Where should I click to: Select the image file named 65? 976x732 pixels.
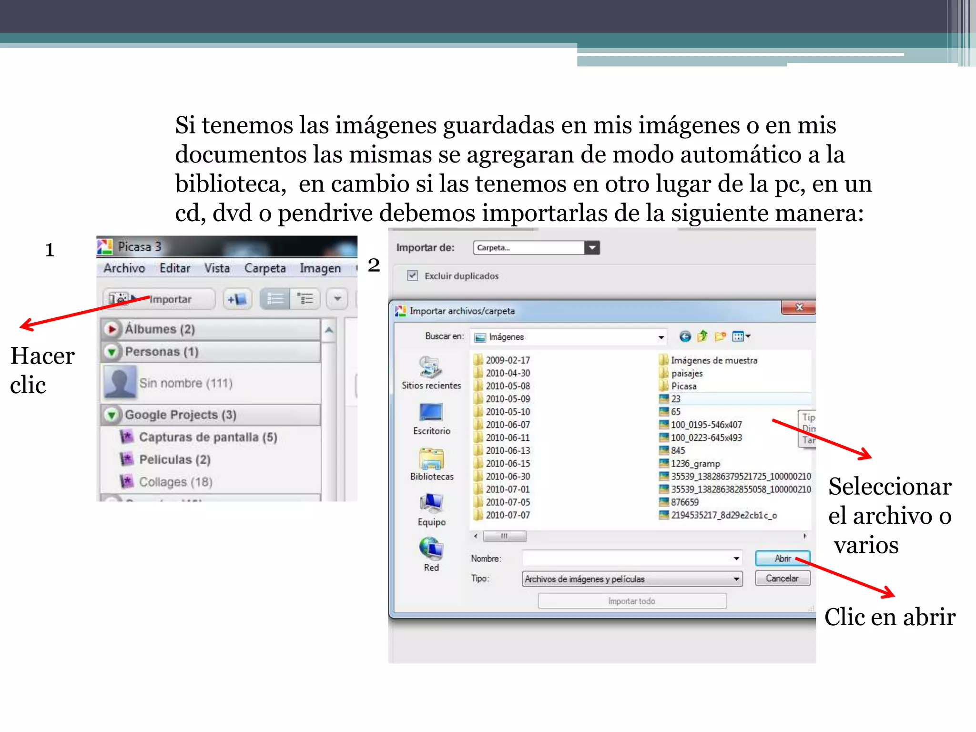click(670, 411)
